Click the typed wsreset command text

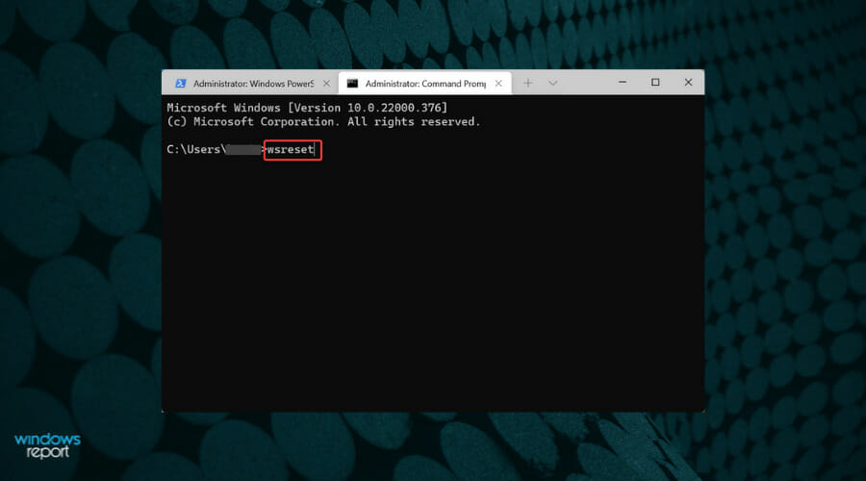click(291, 150)
